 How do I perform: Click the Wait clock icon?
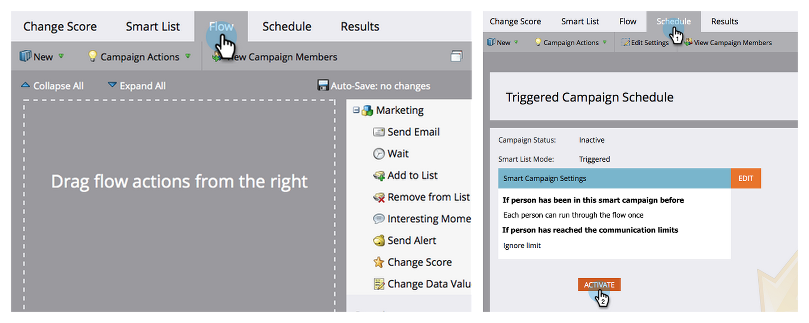pyautogui.click(x=378, y=154)
